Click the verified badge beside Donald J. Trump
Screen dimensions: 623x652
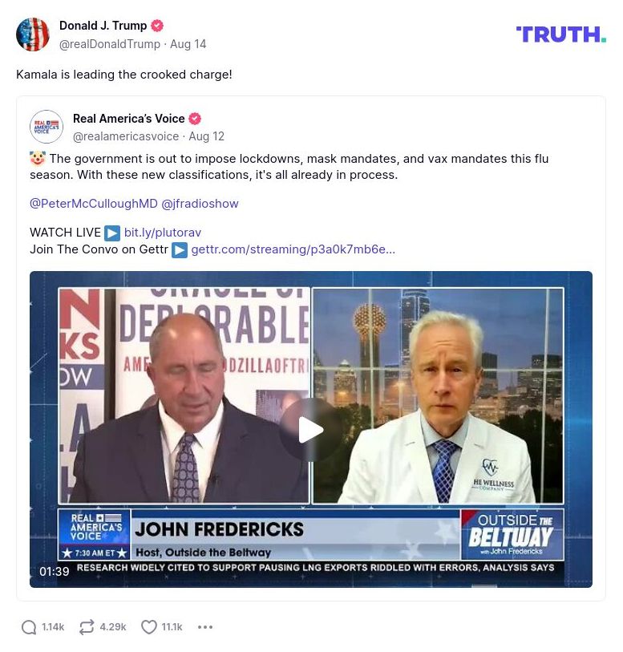pos(156,26)
